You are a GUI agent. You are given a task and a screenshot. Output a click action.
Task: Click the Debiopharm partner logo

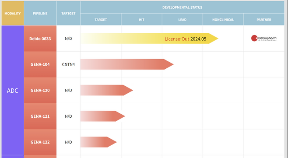[x=264, y=38]
